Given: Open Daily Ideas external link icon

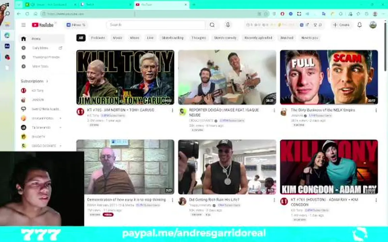Looking at the screenshot, I should click(60, 48).
